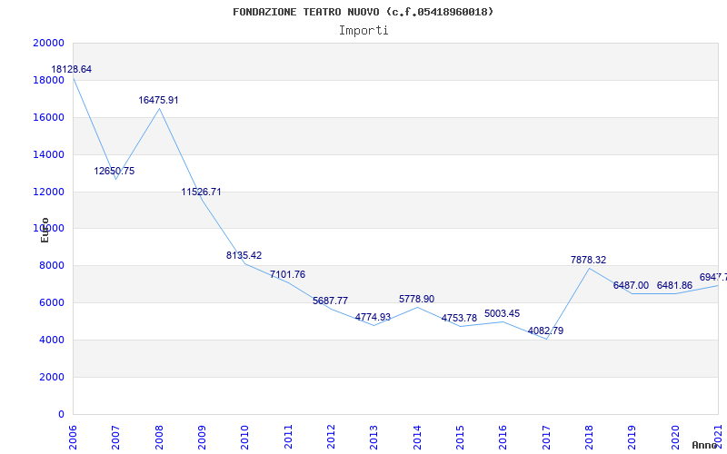Screen dimensions: 727x454
Task: Select the 5778.90 data label
Action: click(416, 300)
